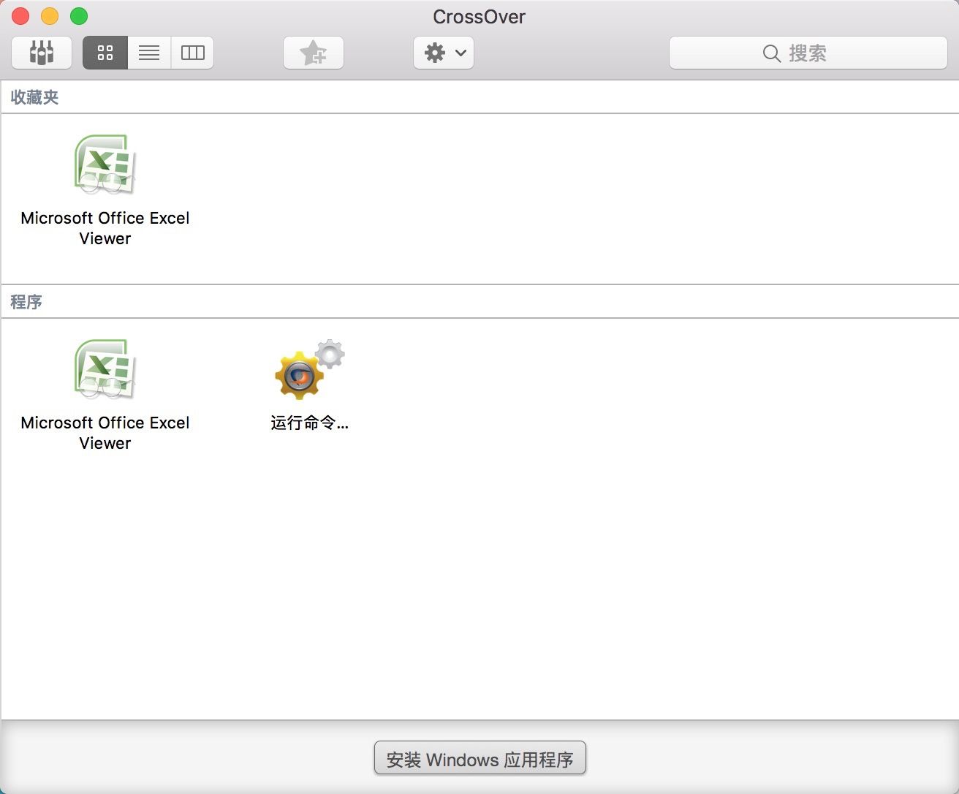Viewport: 959px width, 794px height.
Task: Select Excel Viewer icon in programs section
Action: pos(105,369)
